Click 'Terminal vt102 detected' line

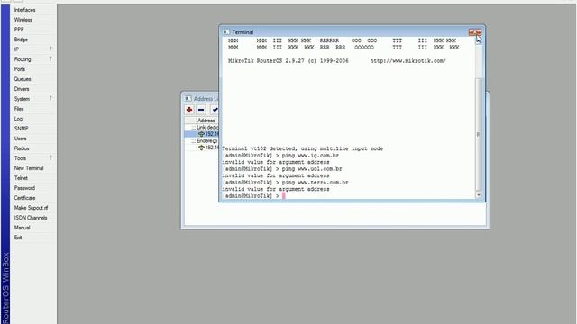tap(303, 148)
